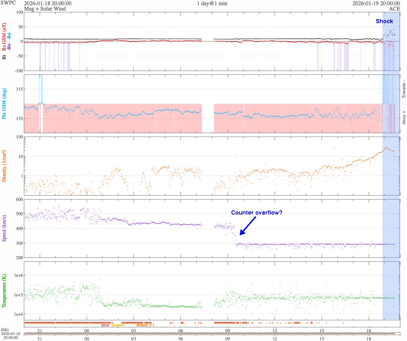Screen dimensions: 407x341
Task: Click the Speed panel label
Action: coord(5,228)
